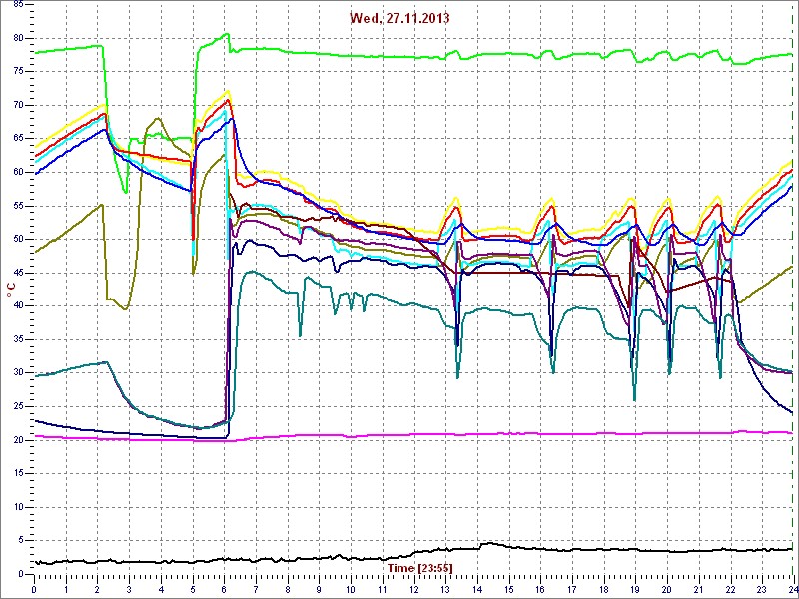Click hour 21 on the time axis
The width and height of the screenshot is (799, 599).
click(x=698, y=589)
